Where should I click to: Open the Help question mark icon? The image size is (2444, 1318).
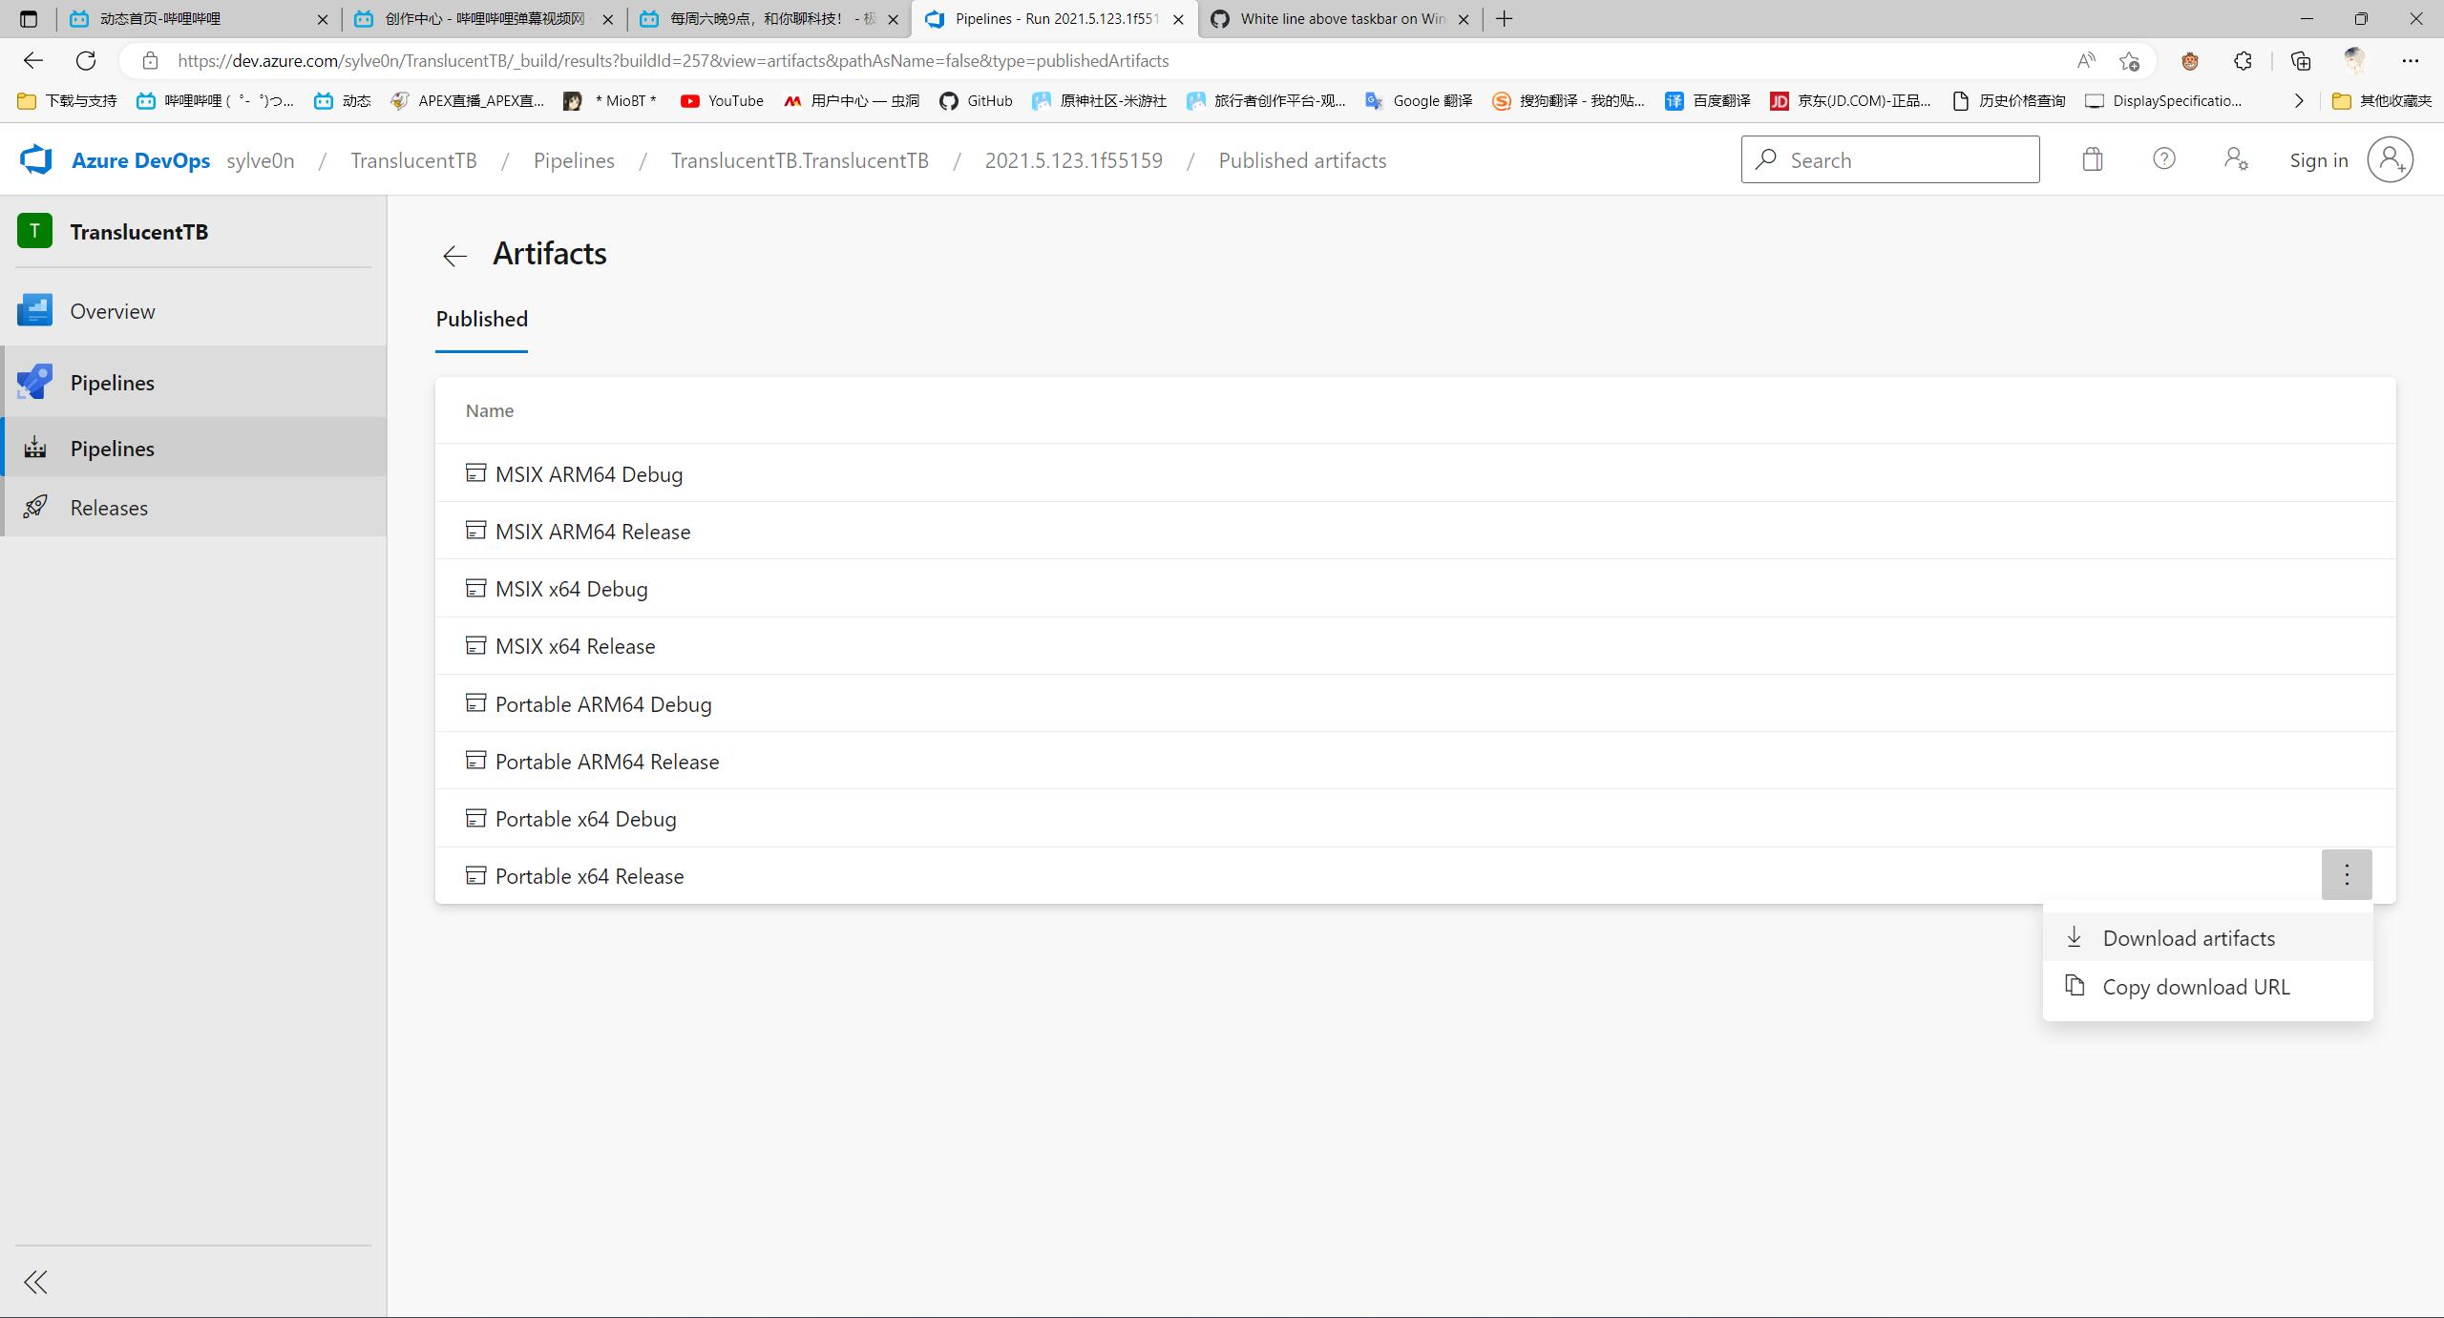coord(2164,159)
